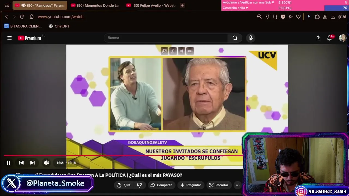Open YouTube hamburger guide menu
Viewport: 349px width, 196px height.
point(10,38)
